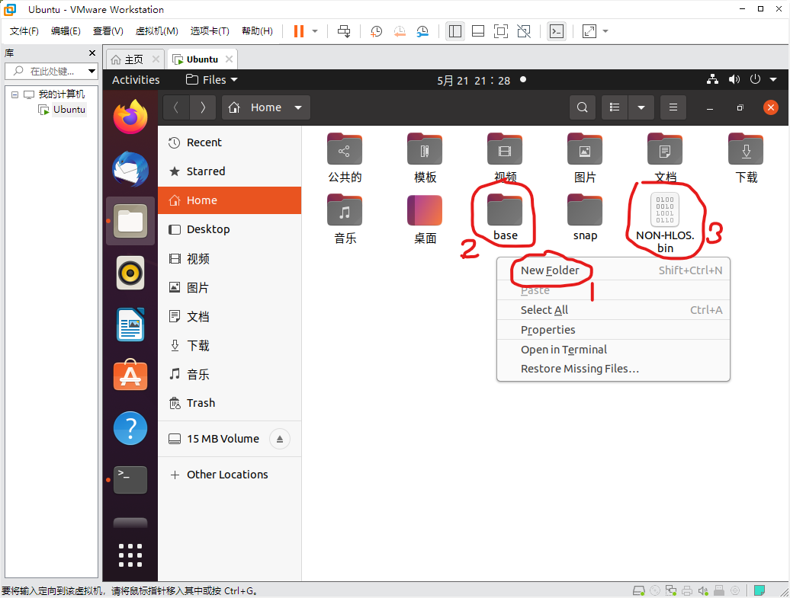
Task: Click the search icon in Files header
Action: (582, 107)
